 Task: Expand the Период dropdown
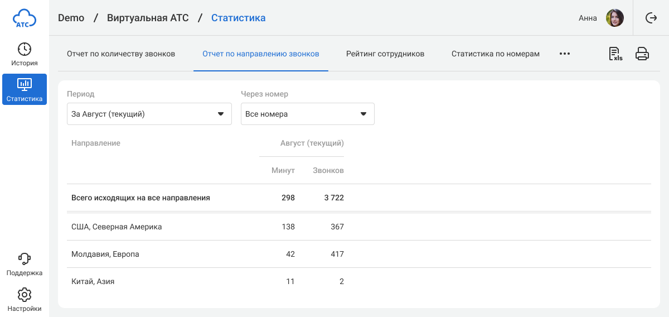(149, 114)
